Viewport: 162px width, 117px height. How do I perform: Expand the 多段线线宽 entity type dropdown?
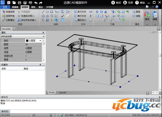click(x=43, y=36)
